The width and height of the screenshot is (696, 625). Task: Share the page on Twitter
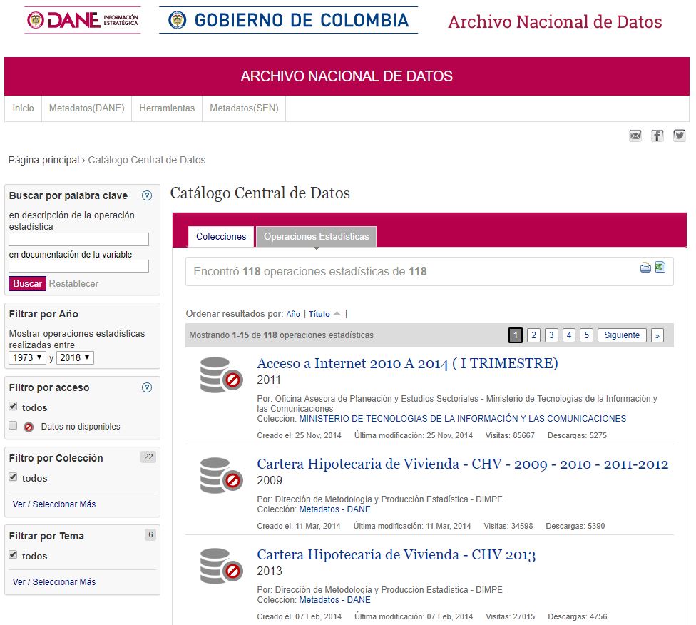(679, 136)
